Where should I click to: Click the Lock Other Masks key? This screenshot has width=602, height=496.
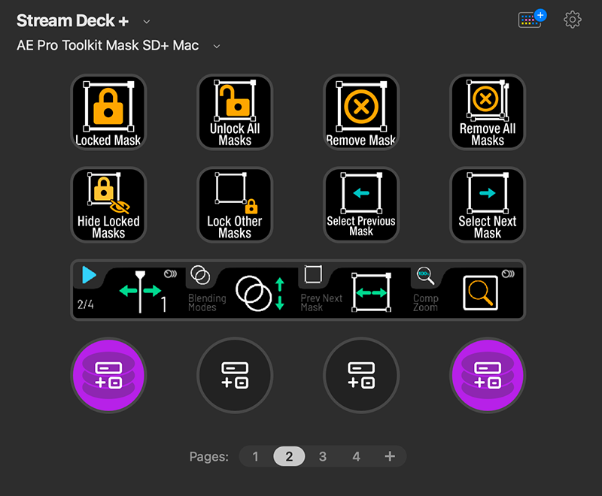coord(235,204)
